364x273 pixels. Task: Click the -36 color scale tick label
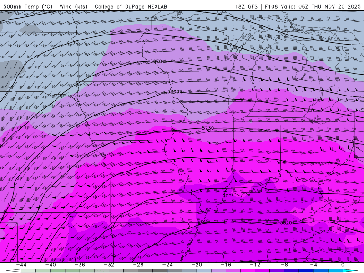(x=80, y=265)
